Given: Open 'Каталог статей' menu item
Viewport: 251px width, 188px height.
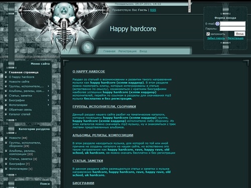Looking at the screenshot, I should 20,114.
